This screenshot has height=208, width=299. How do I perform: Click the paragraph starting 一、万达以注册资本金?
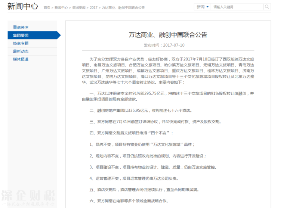[x=168, y=96]
